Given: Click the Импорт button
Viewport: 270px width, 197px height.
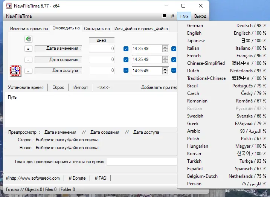Looking at the screenshot, I should (81, 87).
